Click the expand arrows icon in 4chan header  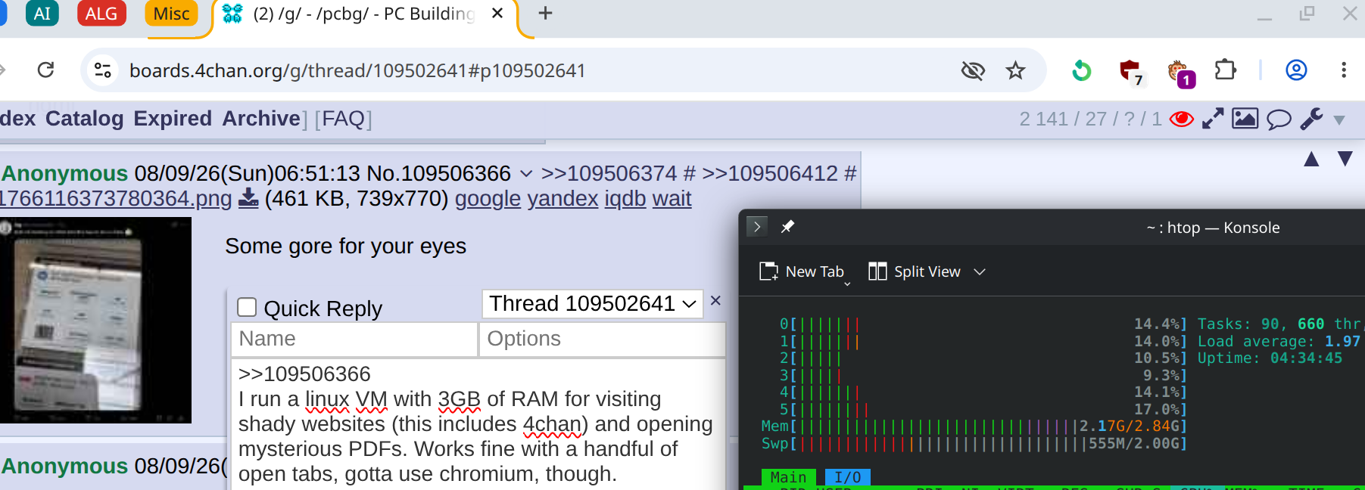click(1213, 119)
